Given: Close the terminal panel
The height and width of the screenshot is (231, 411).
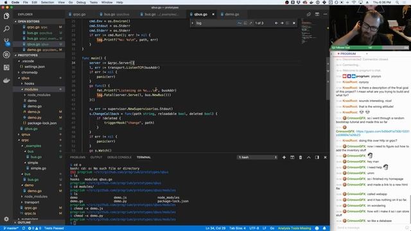Looking at the screenshot, I should [x=325, y=157].
